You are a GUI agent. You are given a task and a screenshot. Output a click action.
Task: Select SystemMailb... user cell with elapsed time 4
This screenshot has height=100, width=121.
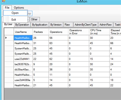coord(23,54)
